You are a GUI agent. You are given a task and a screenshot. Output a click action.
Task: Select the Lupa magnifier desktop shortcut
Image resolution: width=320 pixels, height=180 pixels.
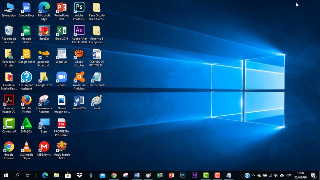pyautogui.click(x=44, y=126)
